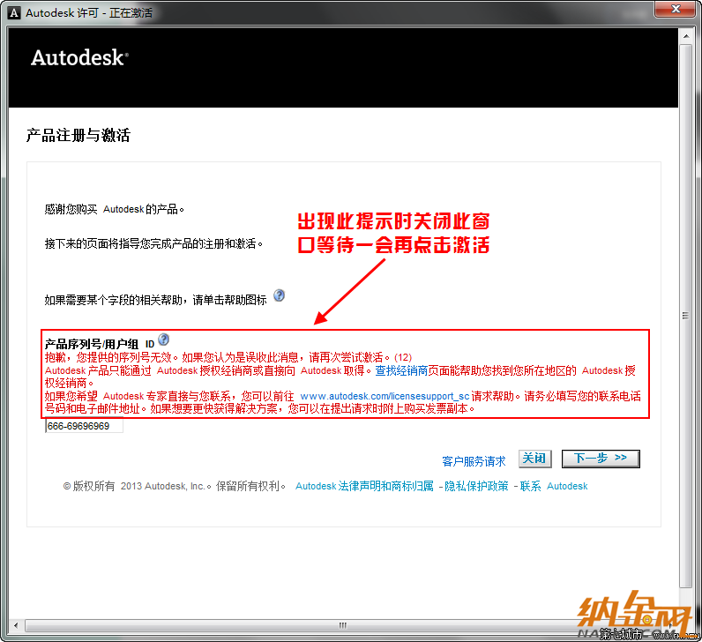Click the serial number field with 666-69696969

pos(84,426)
